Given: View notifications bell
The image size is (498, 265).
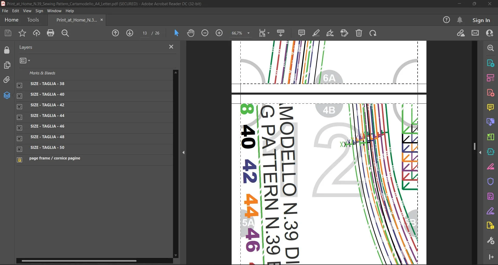Looking at the screenshot, I should 460,20.
